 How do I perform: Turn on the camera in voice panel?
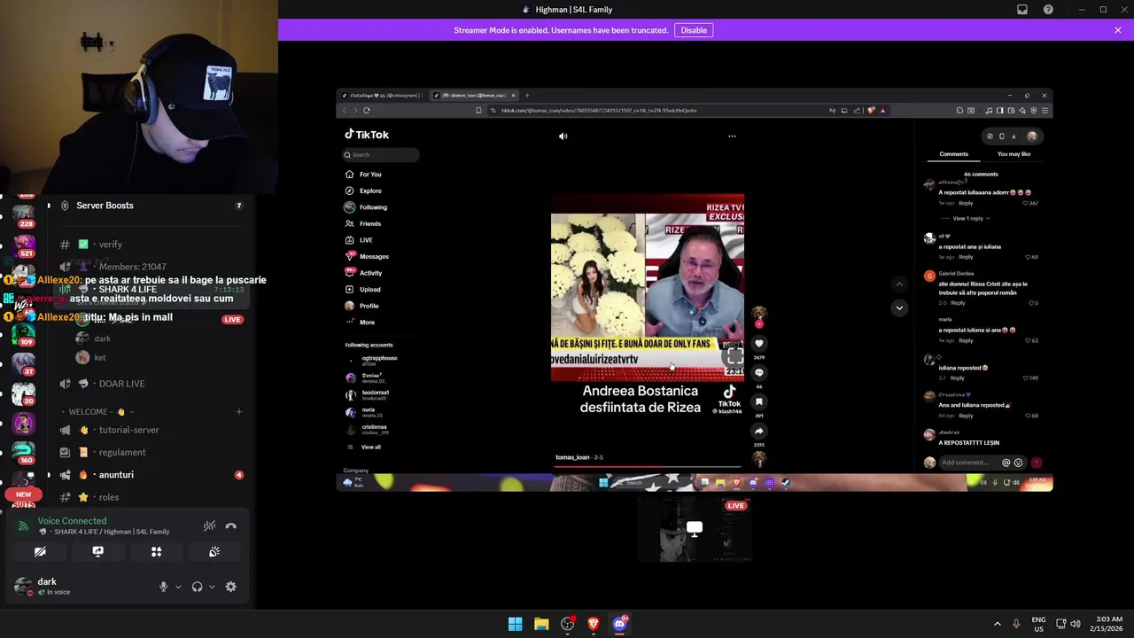[x=40, y=551]
